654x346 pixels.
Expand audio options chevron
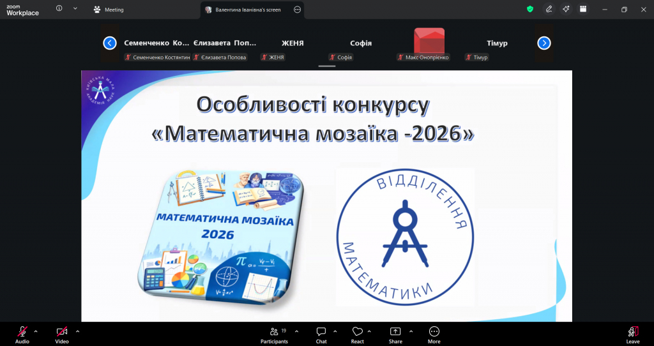click(36, 331)
